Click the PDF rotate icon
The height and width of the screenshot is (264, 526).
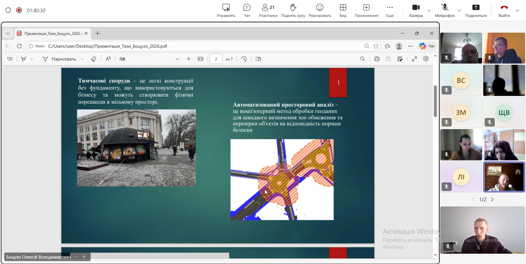click(244, 59)
